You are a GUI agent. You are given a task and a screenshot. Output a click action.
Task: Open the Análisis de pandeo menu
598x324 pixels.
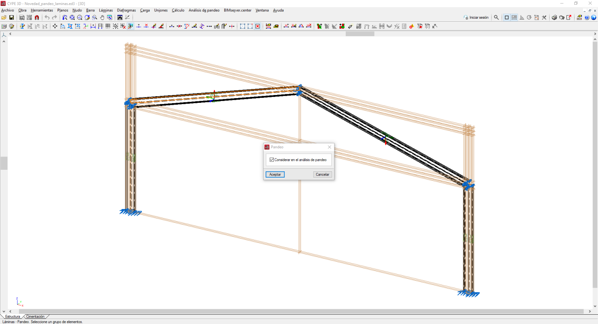204,11
